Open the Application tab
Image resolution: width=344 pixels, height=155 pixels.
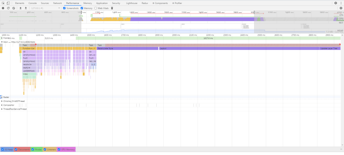click(102, 3)
